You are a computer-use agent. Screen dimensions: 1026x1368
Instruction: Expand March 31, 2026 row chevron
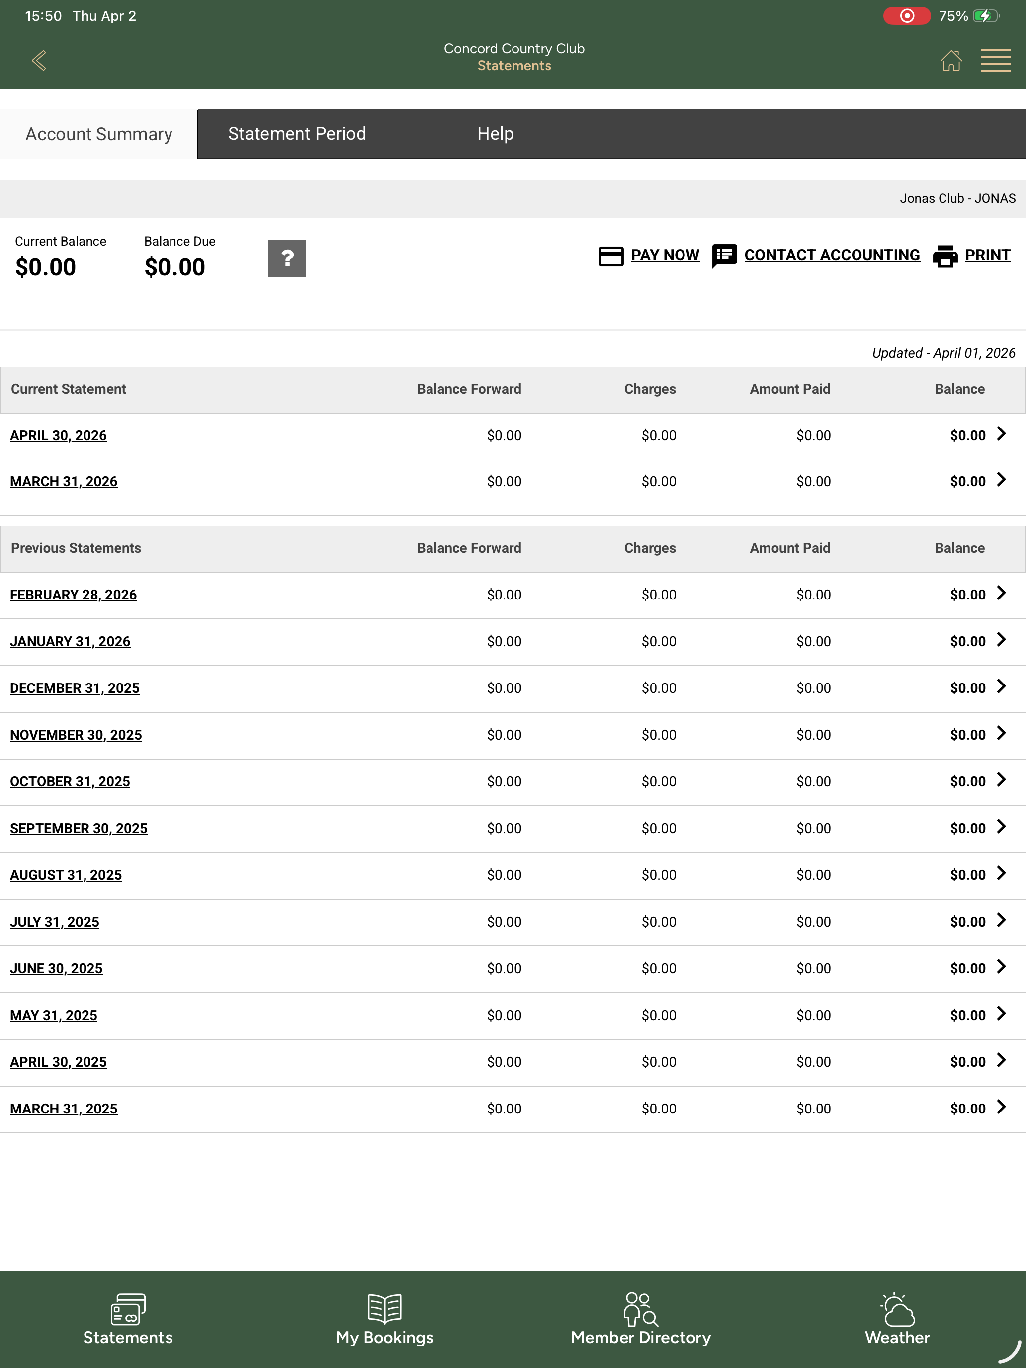[x=1001, y=480]
